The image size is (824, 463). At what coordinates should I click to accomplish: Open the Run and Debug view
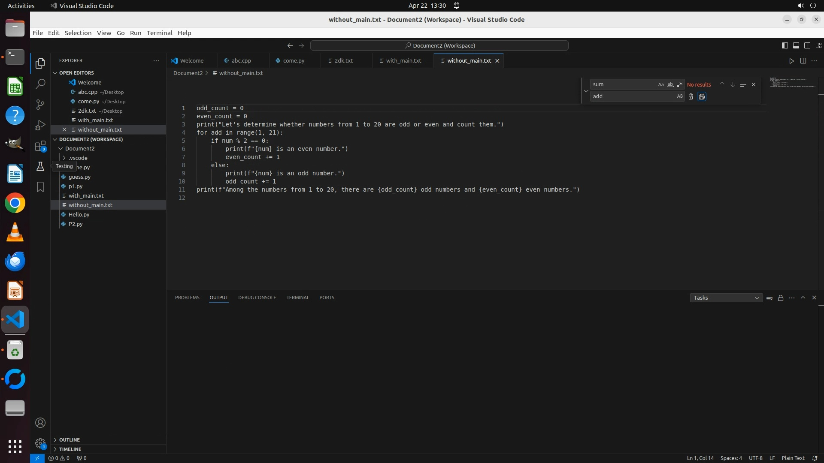[x=40, y=125]
